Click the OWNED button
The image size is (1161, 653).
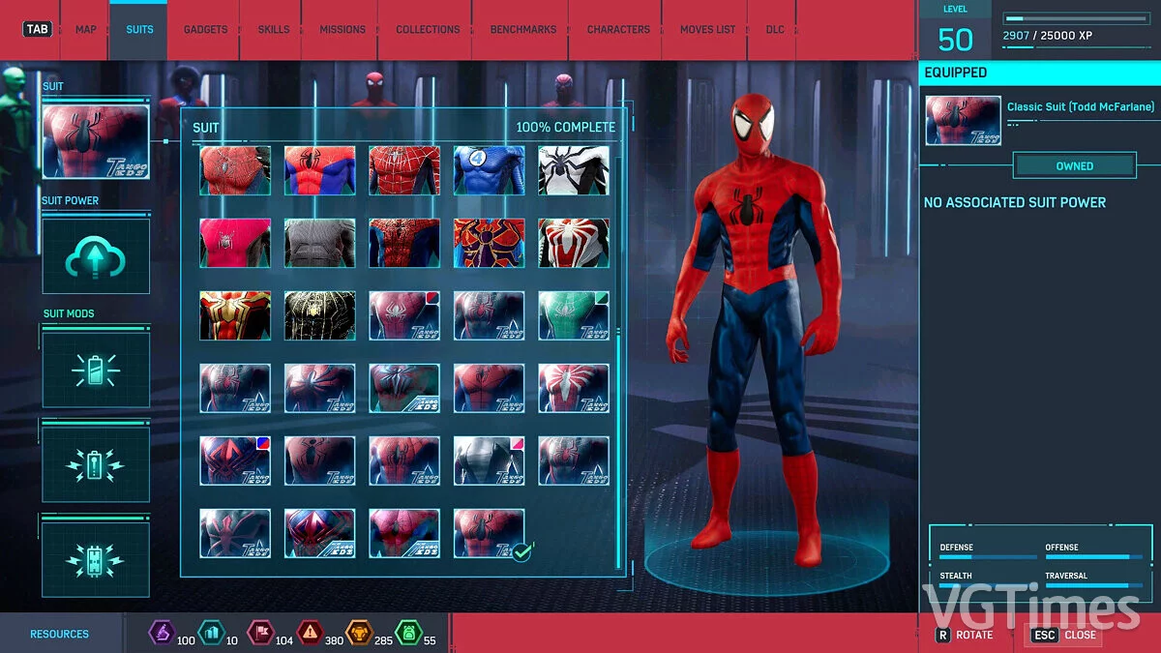pyautogui.click(x=1074, y=165)
